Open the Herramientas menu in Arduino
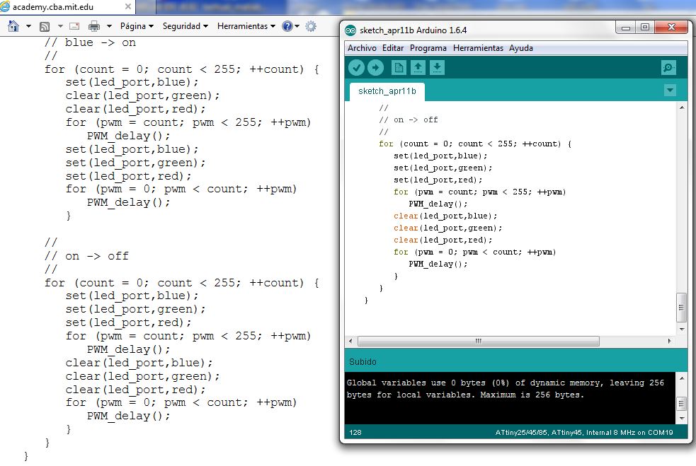This screenshot has height=466, width=696. [478, 48]
